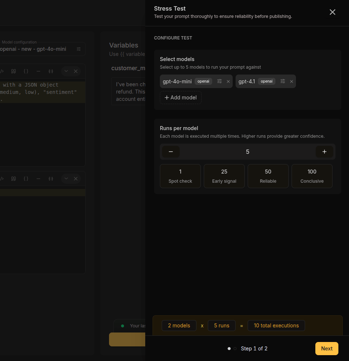Delete the second message block with X

pos(76,179)
